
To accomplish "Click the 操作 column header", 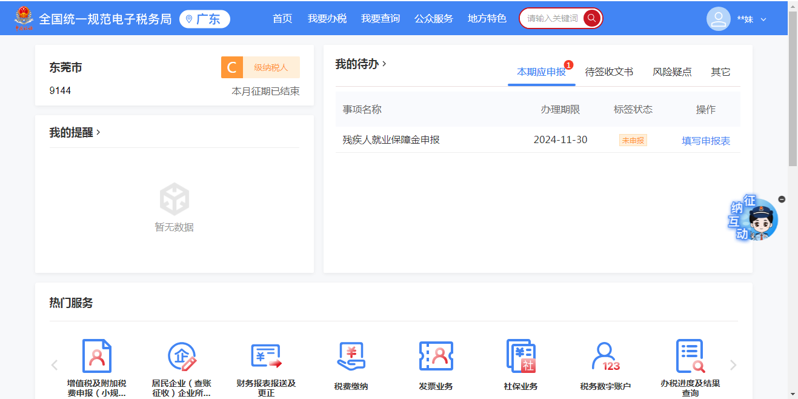I will pos(706,110).
